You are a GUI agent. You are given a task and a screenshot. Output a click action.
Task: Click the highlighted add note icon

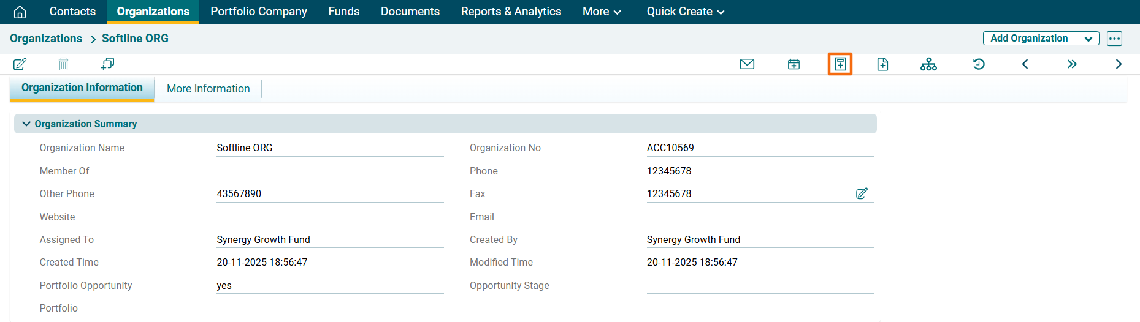coord(840,64)
